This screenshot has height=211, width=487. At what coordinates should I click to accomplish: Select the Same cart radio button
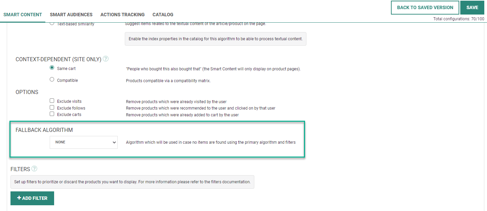point(52,68)
